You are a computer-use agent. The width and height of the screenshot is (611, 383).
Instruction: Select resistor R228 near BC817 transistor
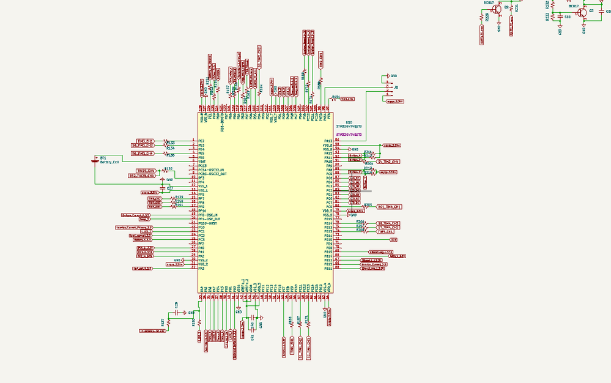pyautogui.click(x=481, y=17)
